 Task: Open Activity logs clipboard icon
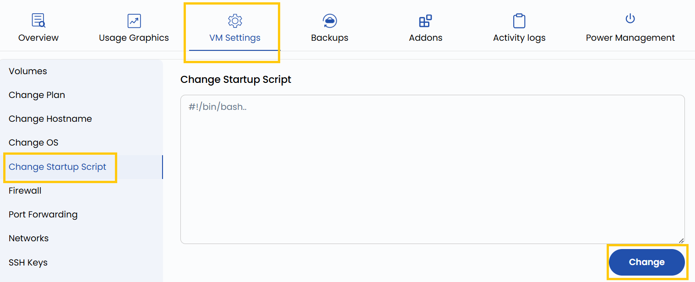[519, 20]
